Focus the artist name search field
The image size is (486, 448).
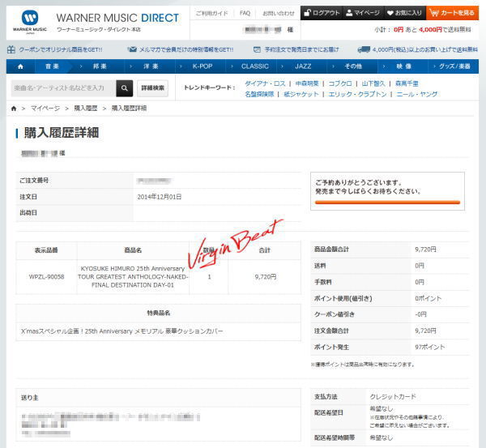pyautogui.click(x=63, y=88)
